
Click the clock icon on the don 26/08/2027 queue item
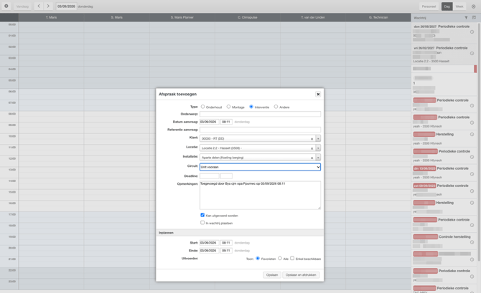[x=472, y=32]
